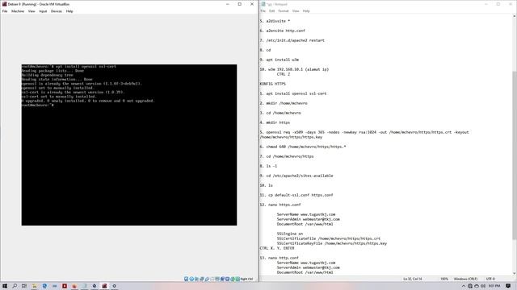The height and width of the screenshot is (290, 517).
Task: Click line '11. cp default-ssl.conf https.conf'
Action: [296, 195]
